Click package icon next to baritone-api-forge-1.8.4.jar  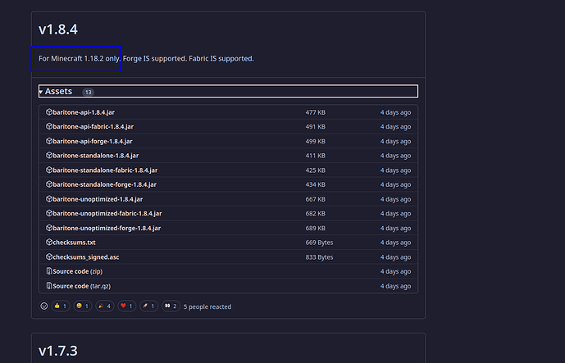48,141
